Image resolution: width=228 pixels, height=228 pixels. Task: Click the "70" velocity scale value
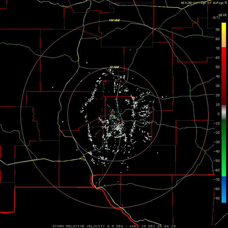point(218,48)
